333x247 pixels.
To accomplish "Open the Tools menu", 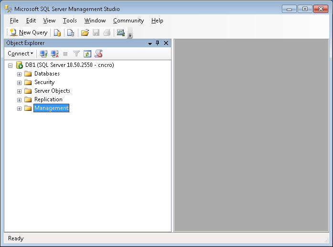I will point(70,21).
